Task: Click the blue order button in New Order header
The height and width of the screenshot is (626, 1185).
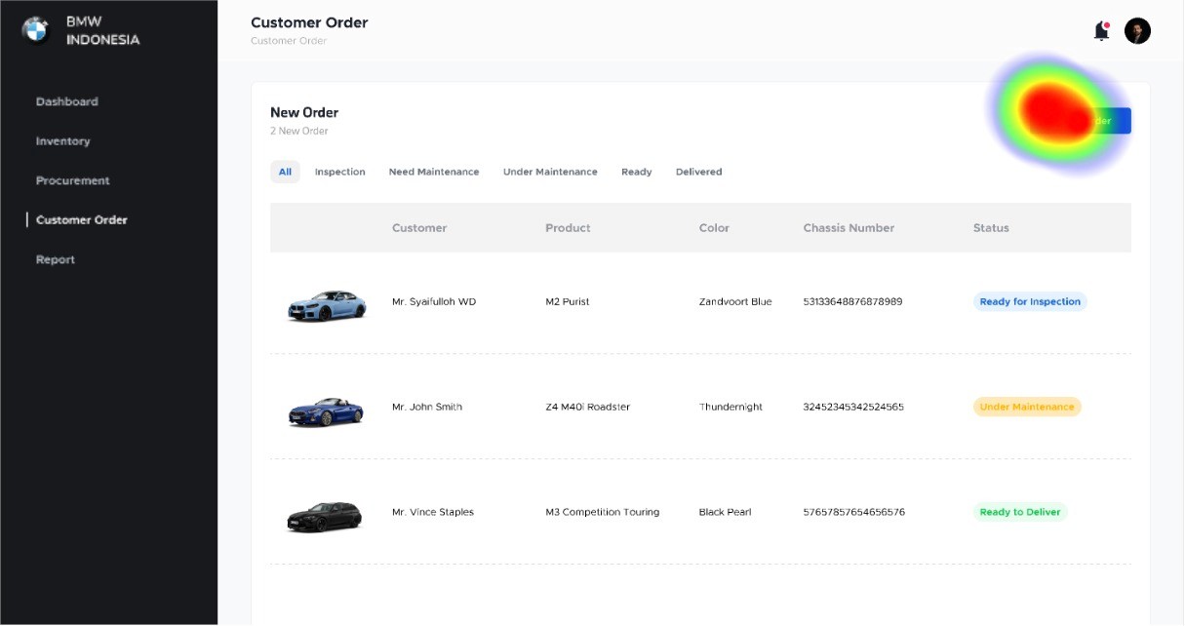Action: 1083,121
